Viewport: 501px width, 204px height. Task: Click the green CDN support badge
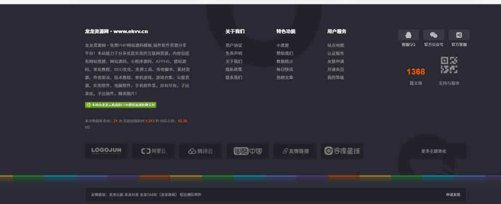pyautogui.click(x=120, y=105)
